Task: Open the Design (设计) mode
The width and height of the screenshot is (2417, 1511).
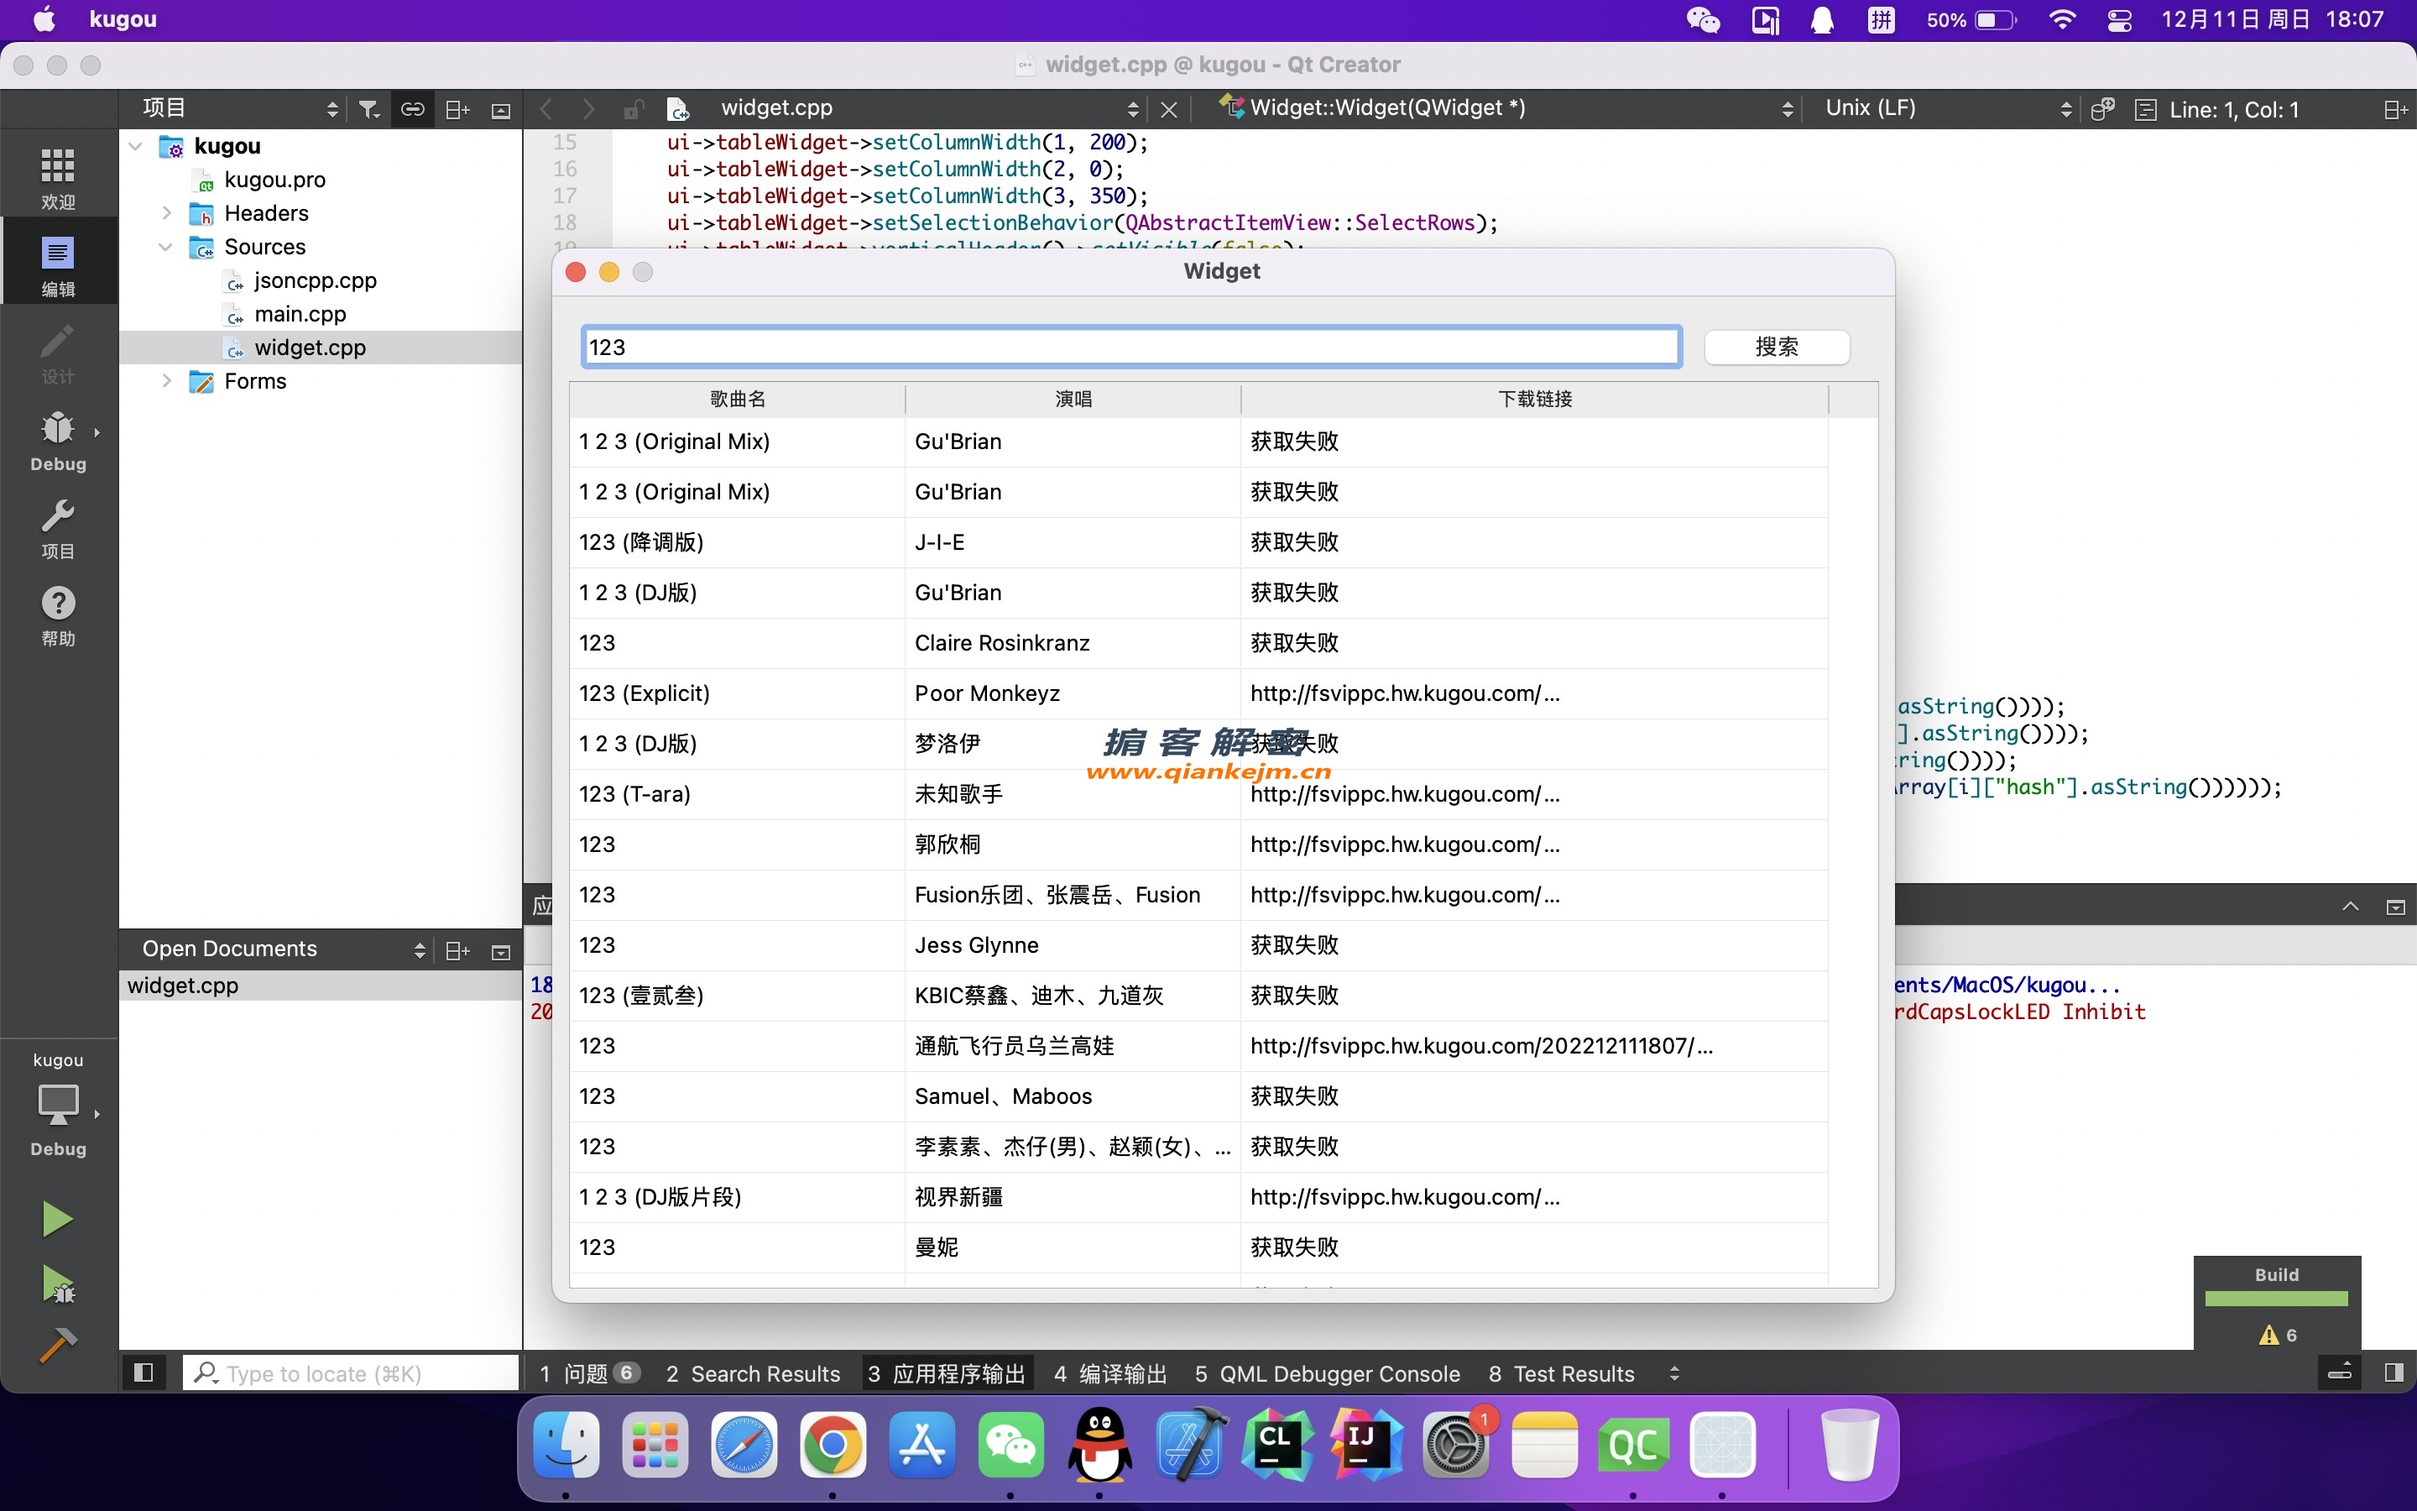Action: [x=58, y=352]
